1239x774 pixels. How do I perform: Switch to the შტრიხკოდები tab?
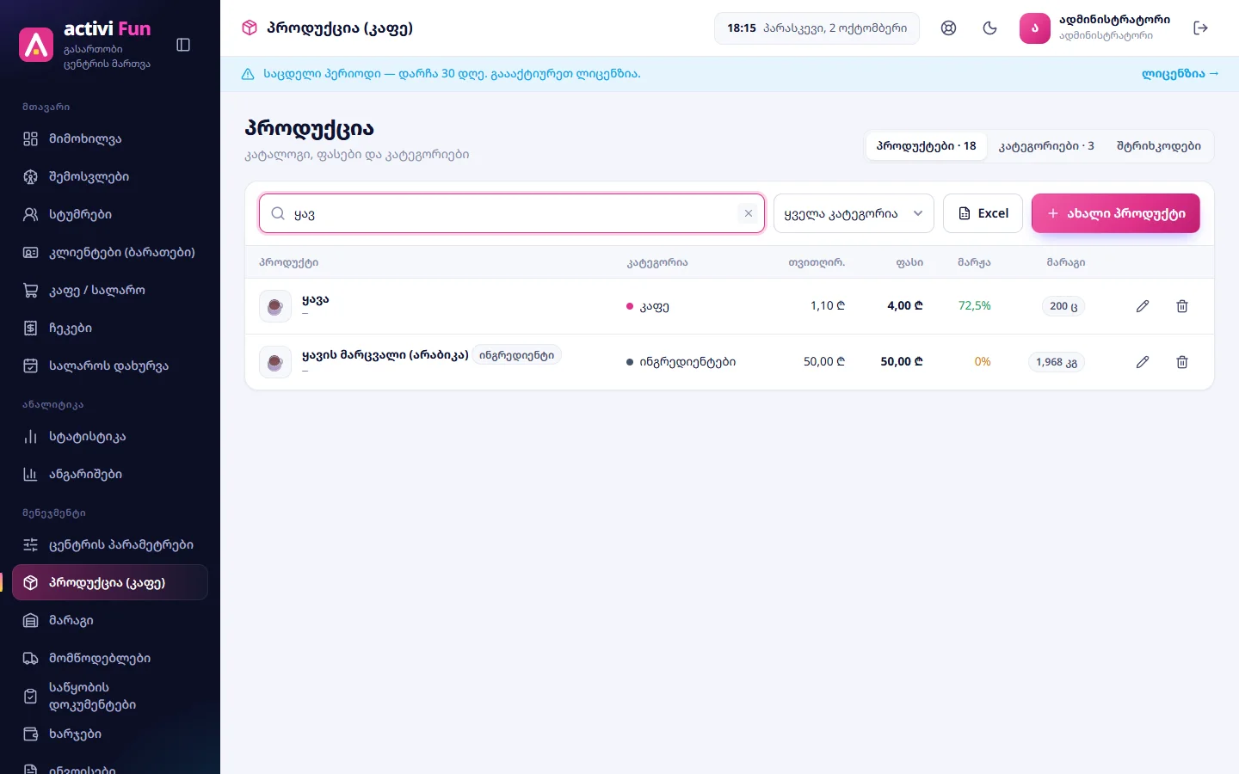tap(1159, 146)
